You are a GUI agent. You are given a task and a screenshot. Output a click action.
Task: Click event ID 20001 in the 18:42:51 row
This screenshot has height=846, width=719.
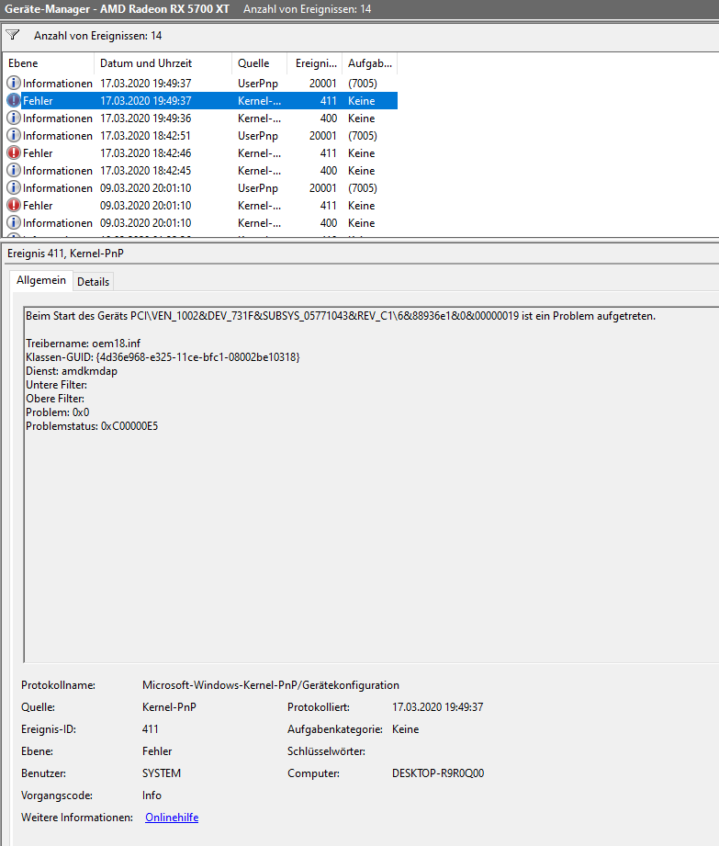click(x=322, y=135)
